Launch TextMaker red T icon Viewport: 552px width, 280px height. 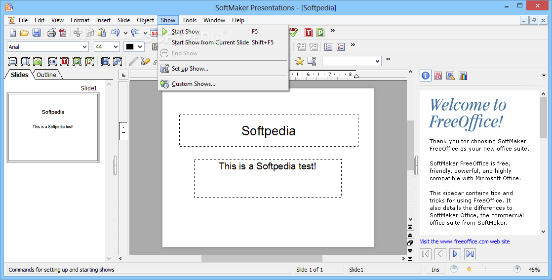[x=309, y=33]
